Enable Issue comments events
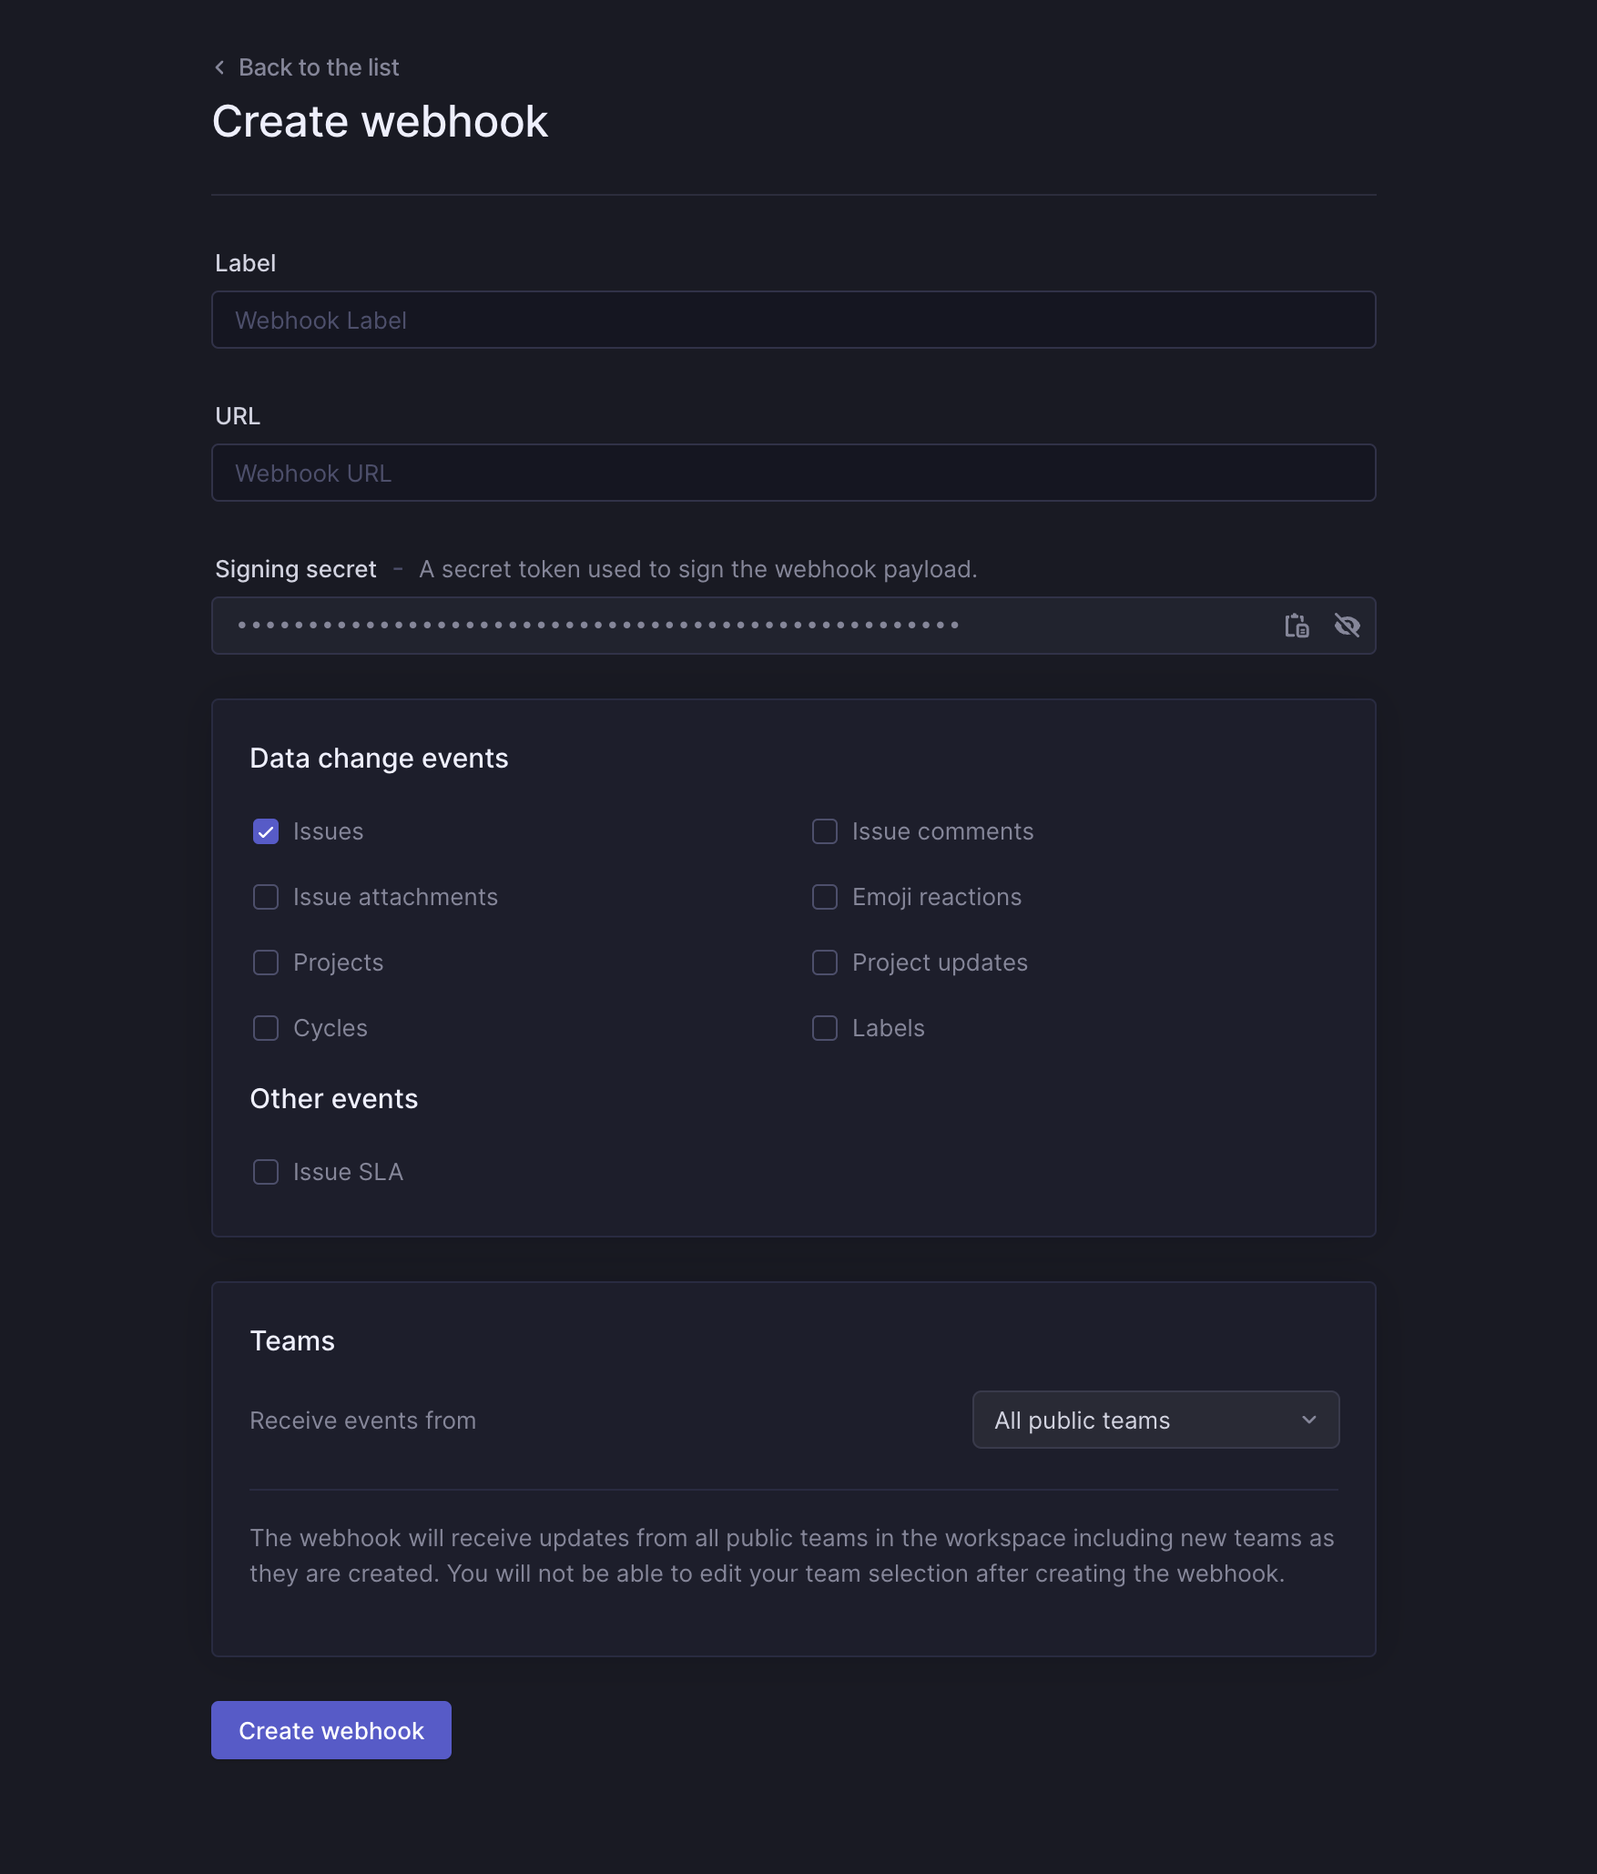Viewport: 1597px width, 1874px height. tap(824, 831)
